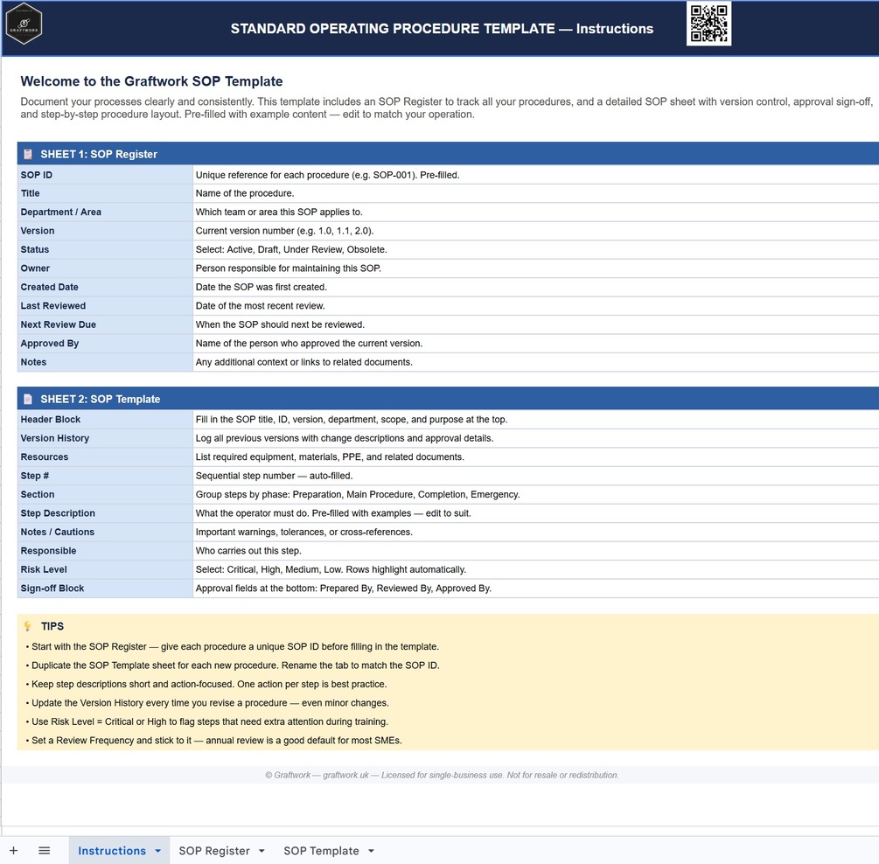879x864 pixels.
Task: Click the Welcome to the Graftwork heading
Action: [x=151, y=81]
